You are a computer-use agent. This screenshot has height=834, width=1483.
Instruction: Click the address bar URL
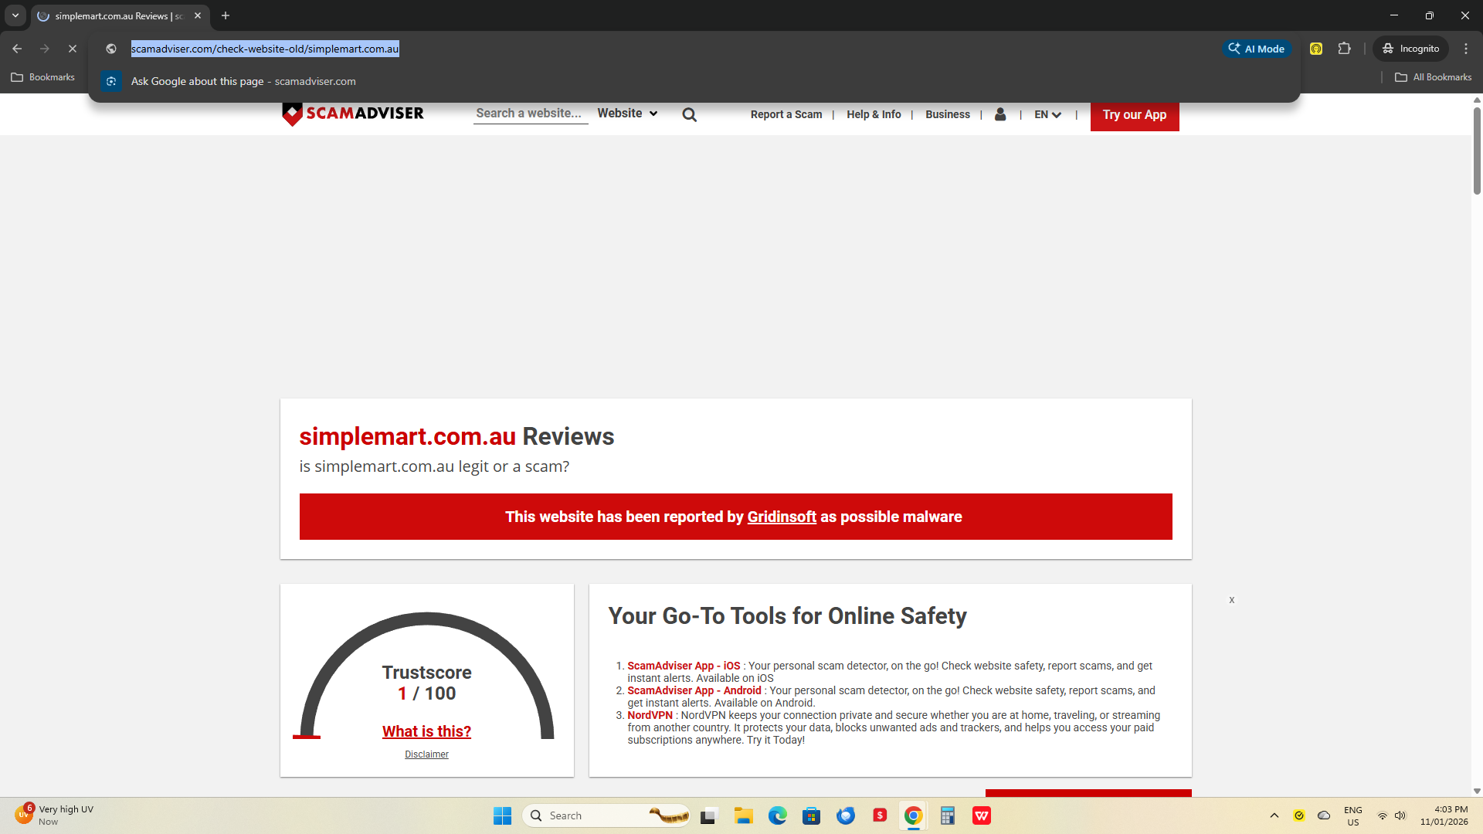tap(265, 49)
